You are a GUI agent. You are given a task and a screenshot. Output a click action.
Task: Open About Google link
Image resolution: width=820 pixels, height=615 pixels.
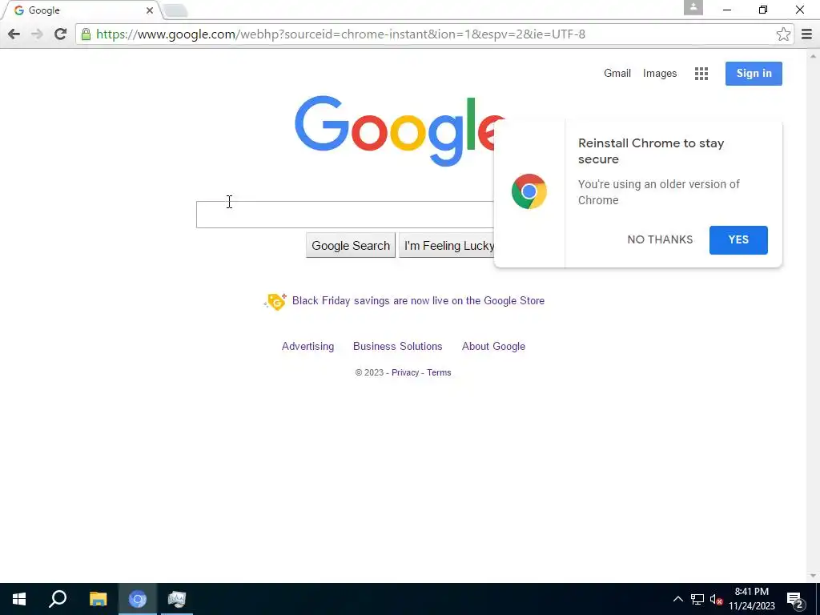493,346
